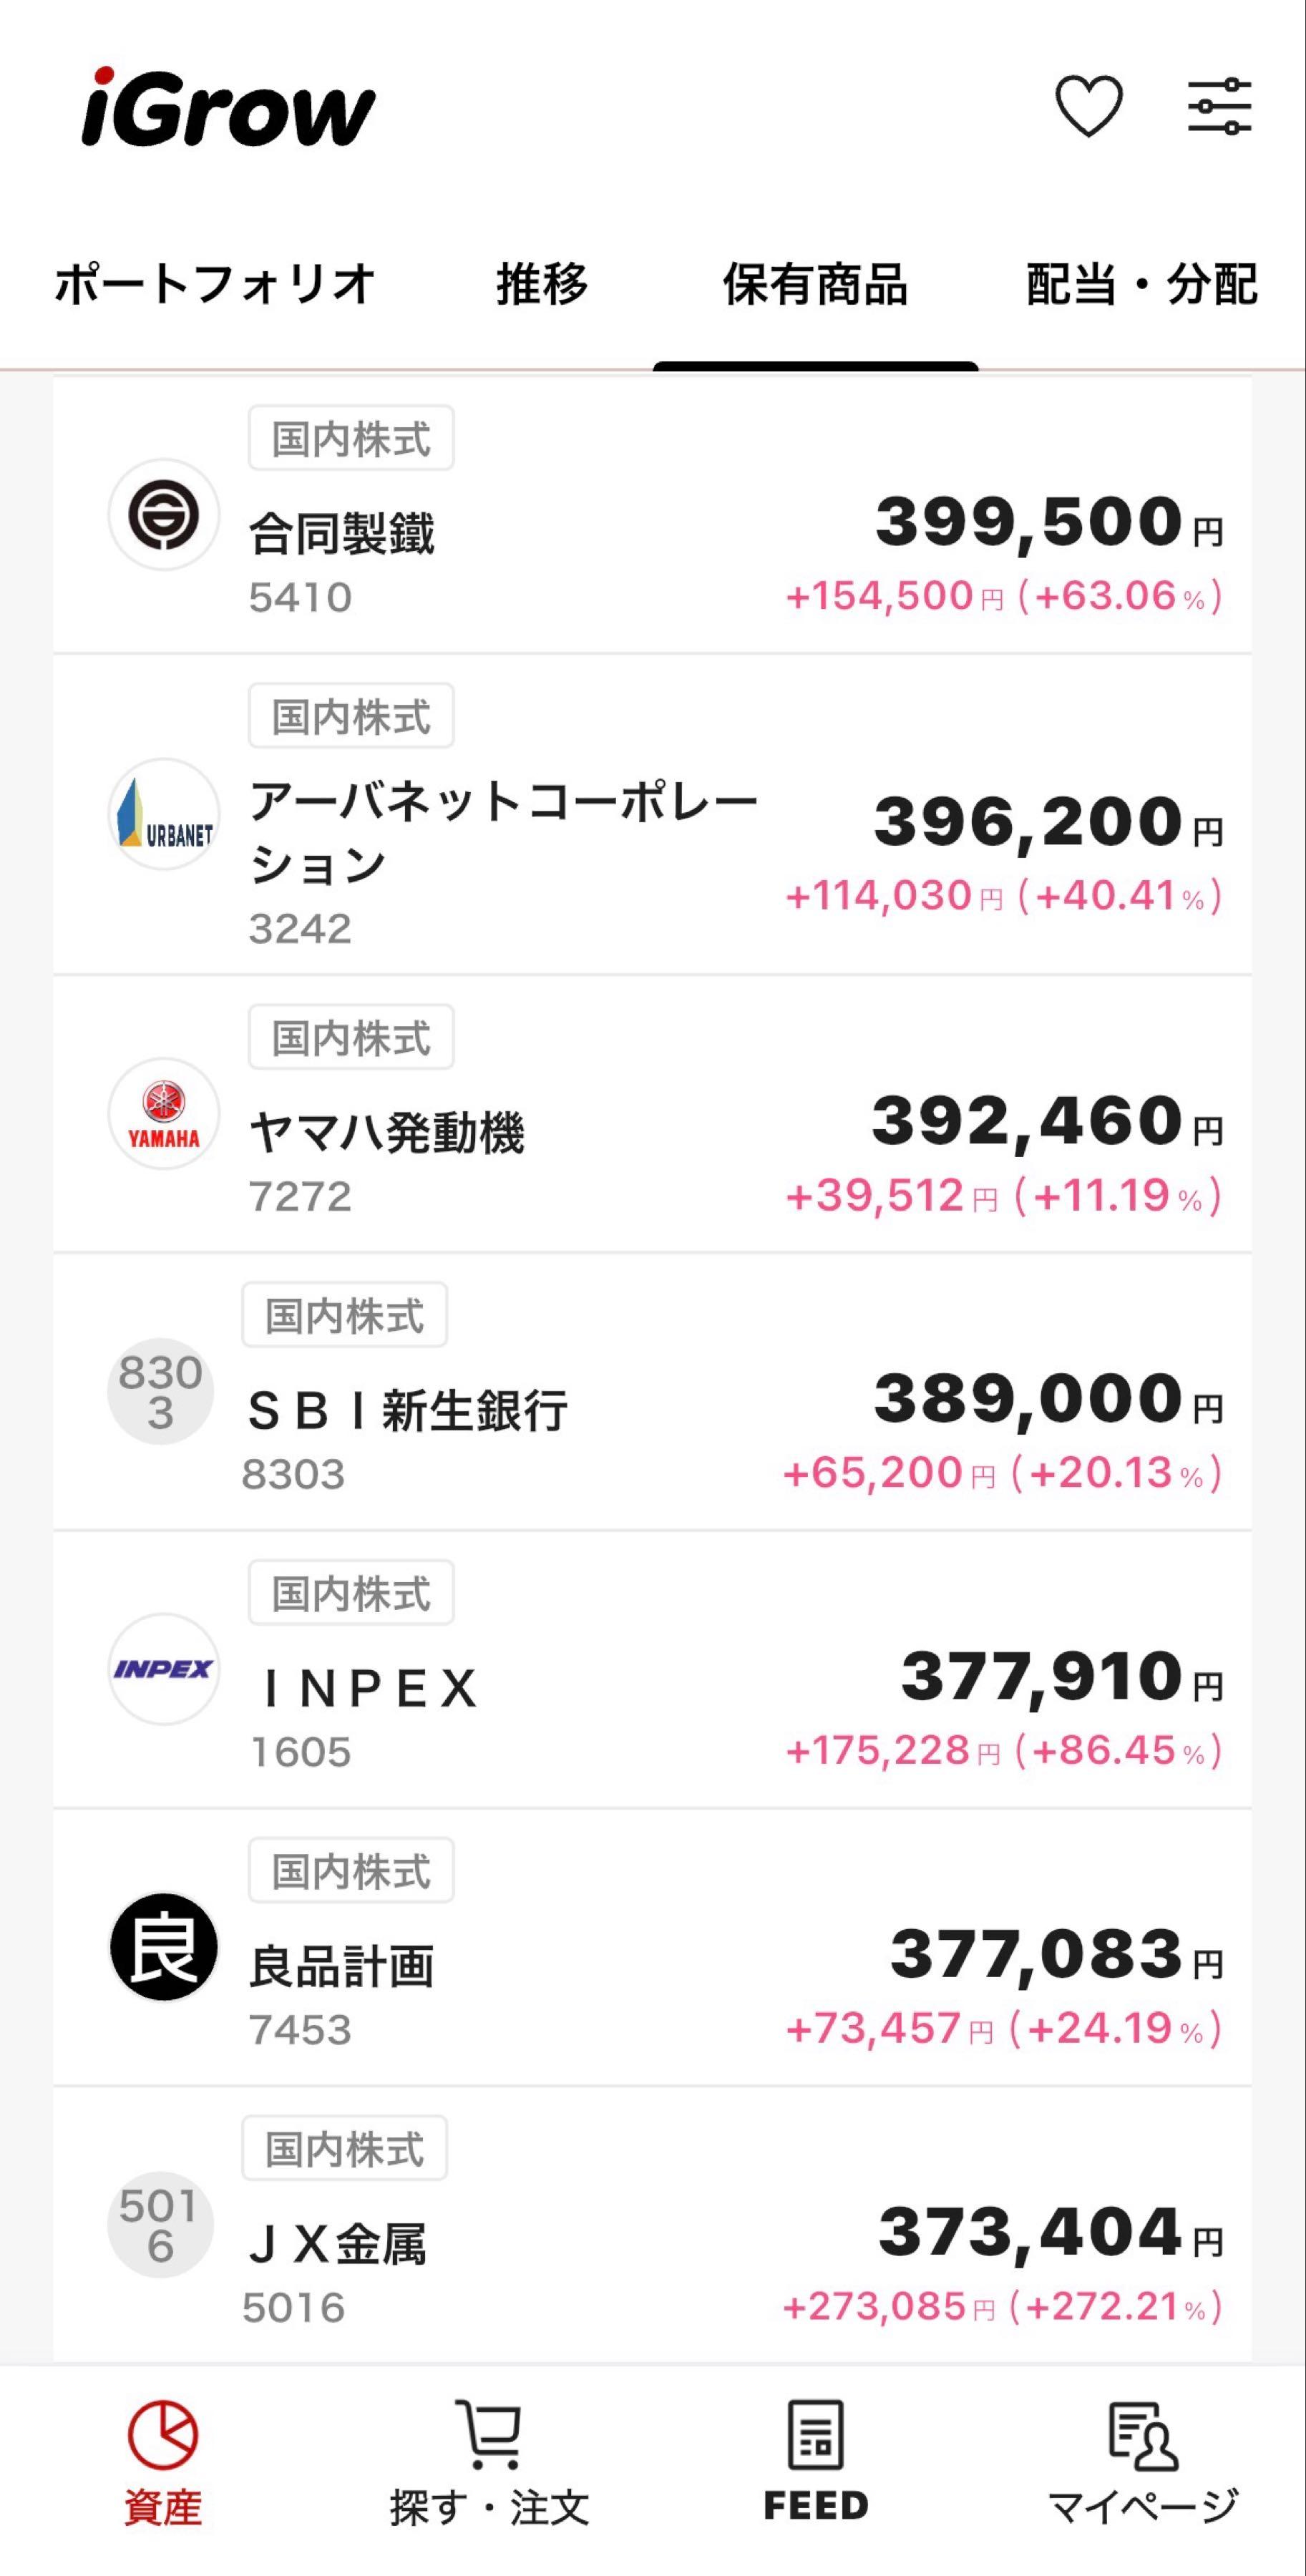This screenshot has width=1306, height=2576.
Task: Tap the 合同製鐵 company logo
Action: (x=163, y=515)
